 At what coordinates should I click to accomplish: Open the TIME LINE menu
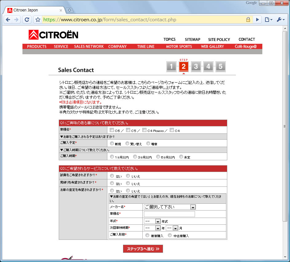tap(146, 47)
